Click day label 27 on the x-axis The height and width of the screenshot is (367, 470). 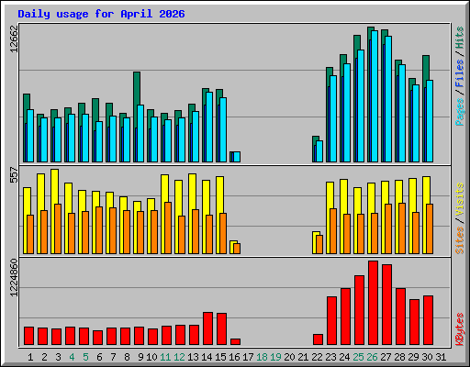point(386,357)
